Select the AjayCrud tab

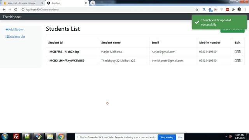coord(67,3)
